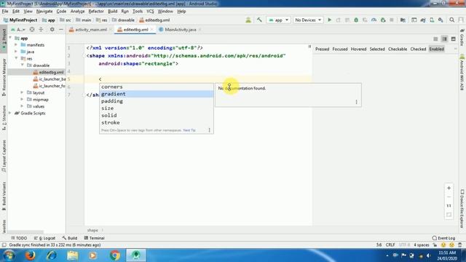This screenshot has width=466, height=262.
Task: Open the Event Log tool window
Action: click(443, 238)
